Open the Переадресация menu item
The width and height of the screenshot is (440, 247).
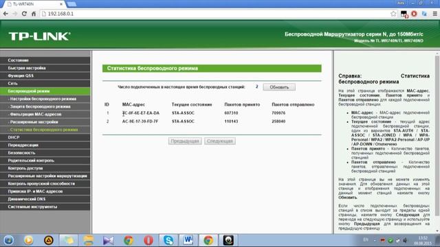tap(45, 145)
